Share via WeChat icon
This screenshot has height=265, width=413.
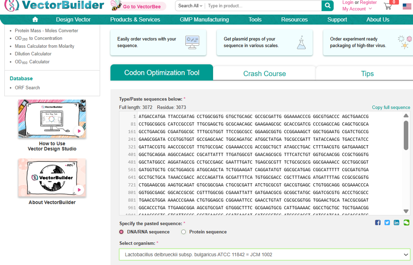[406, 223]
